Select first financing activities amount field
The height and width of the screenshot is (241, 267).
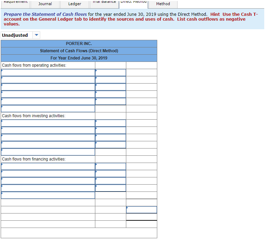coord(110,166)
